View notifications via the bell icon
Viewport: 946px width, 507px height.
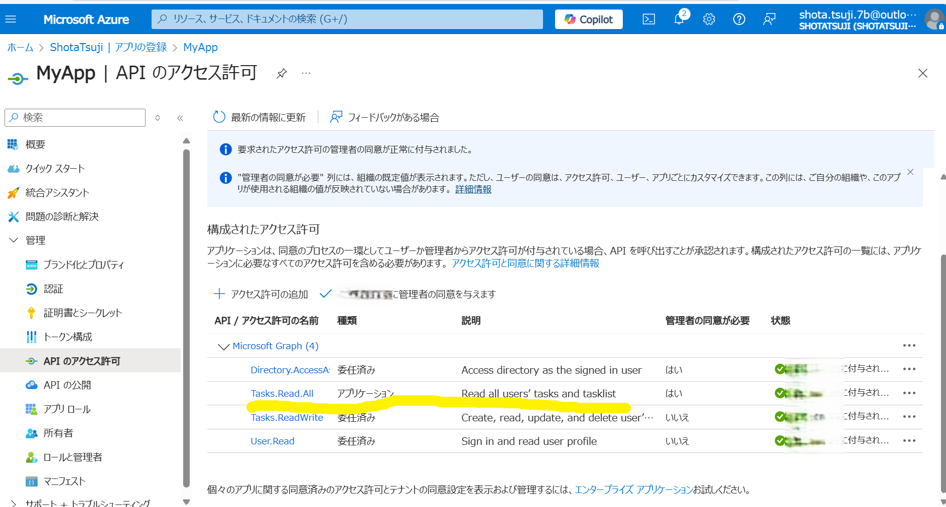679,19
